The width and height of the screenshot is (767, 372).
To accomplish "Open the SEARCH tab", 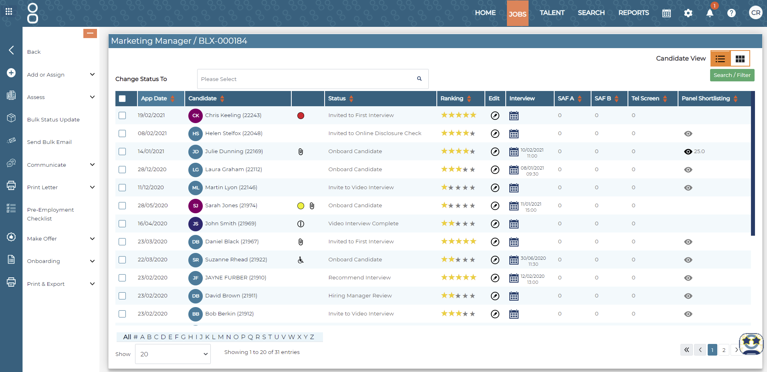I will coord(591,13).
